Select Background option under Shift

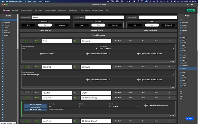(x=168, y=25)
